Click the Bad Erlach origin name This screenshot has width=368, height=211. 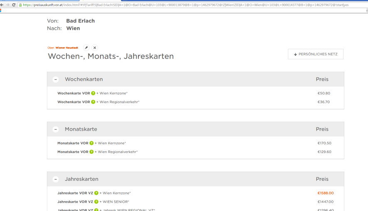pos(81,21)
